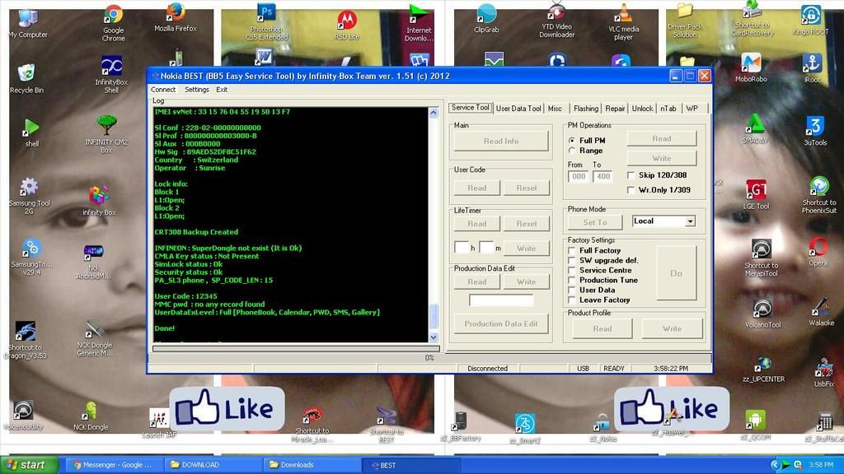The image size is (844, 474).
Task: Select the Range radio button
Action: coord(573,151)
